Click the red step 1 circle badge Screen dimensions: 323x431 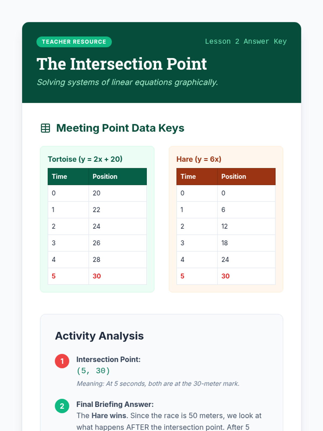(x=62, y=361)
